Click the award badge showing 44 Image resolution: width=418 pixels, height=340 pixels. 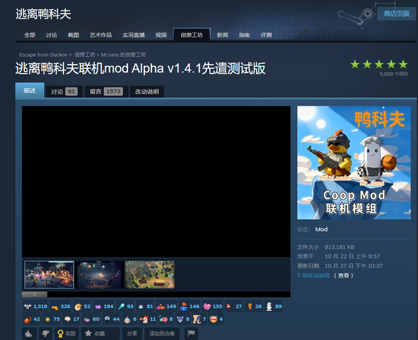click(112, 319)
